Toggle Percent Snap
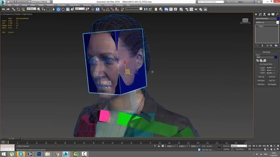280x157 pixels. [x=112, y=9]
